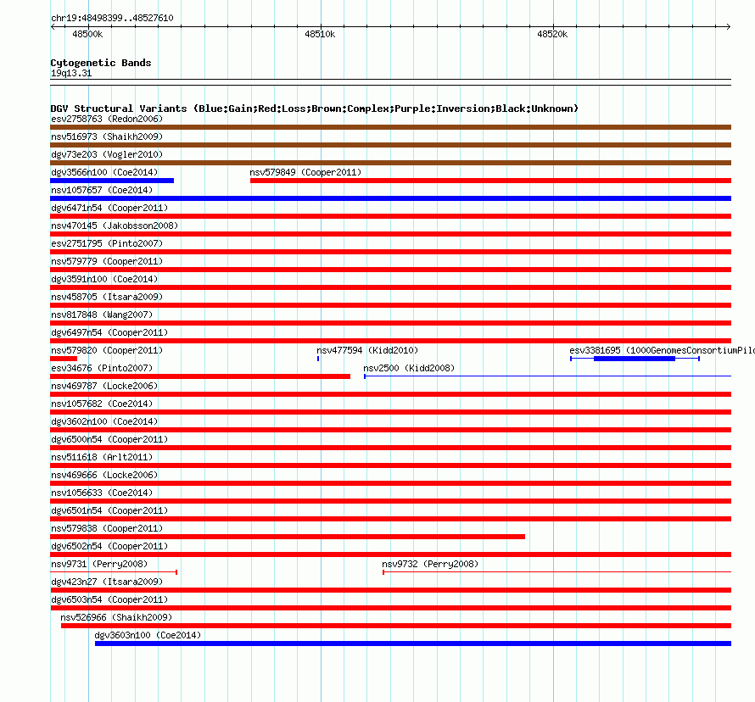The width and height of the screenshot is (755, 702).
Task: Click dgv3591n100 (Coe2014) label
Action: click(x=104, y=279)
